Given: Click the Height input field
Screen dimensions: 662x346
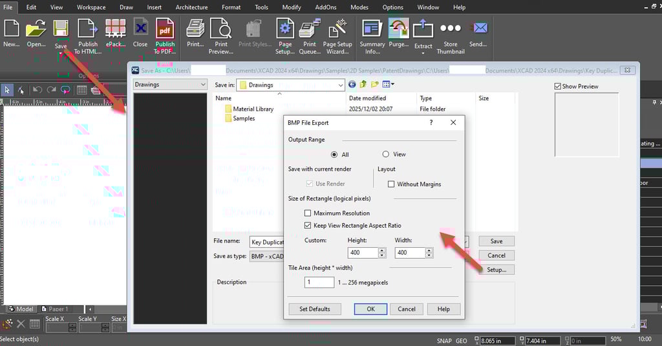Looking at the screenshot, I should click(363, 253).
